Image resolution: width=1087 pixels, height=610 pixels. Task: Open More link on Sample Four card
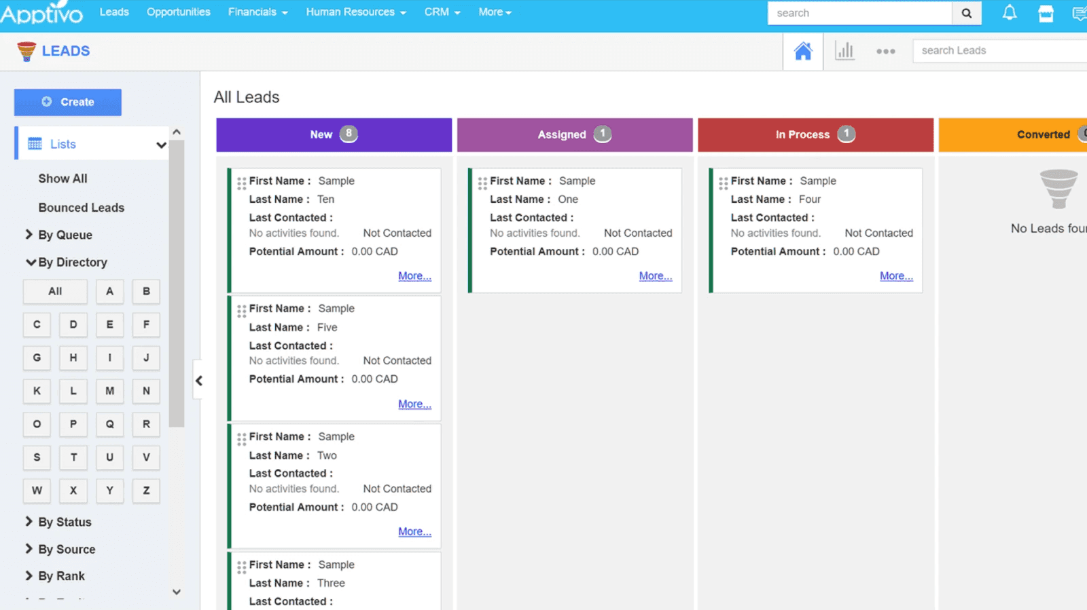(x=896, y=276)
